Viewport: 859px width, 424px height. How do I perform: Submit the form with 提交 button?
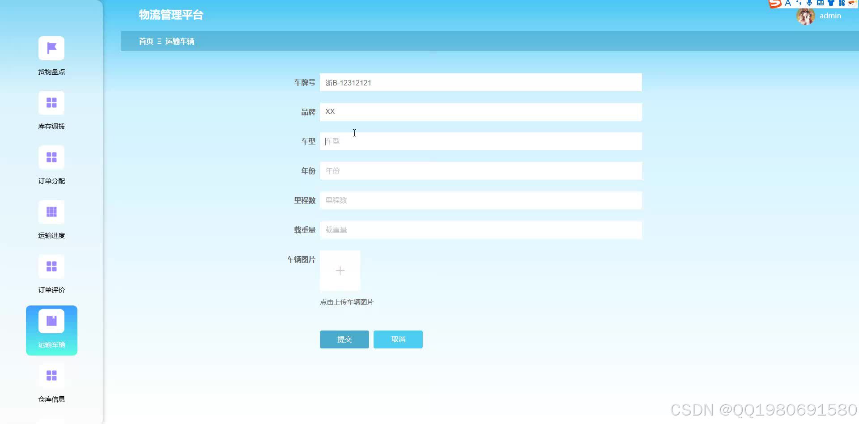tap(344, 339)
